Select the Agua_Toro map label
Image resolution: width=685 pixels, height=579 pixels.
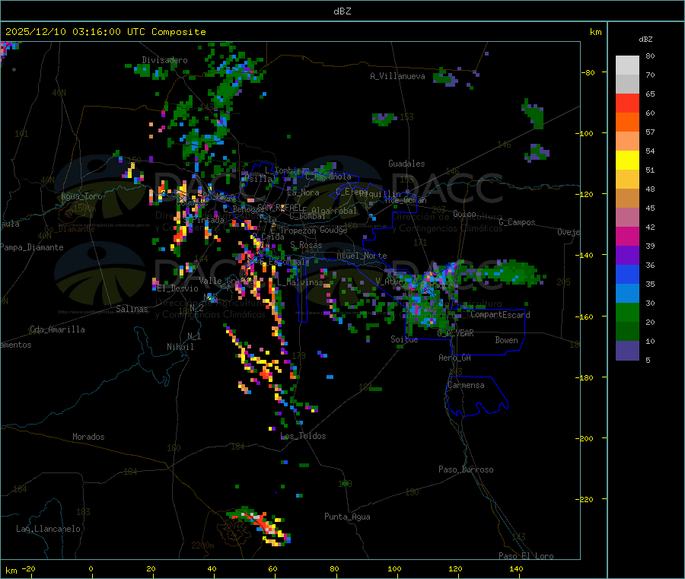pos(81,196)
